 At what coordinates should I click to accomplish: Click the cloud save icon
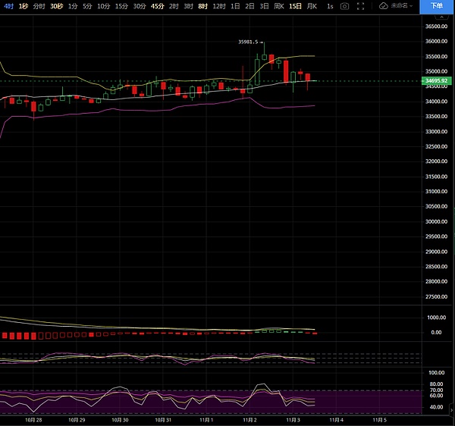384,6
